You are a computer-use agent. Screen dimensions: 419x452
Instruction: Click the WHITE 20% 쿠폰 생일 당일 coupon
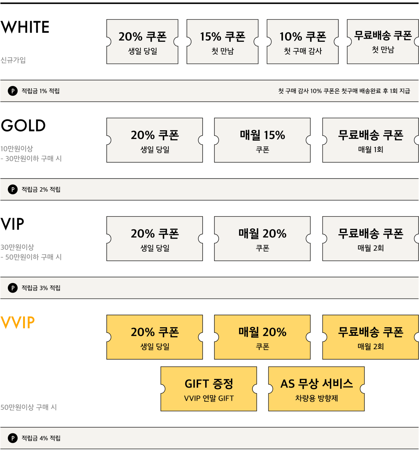(x=142, y=42)
